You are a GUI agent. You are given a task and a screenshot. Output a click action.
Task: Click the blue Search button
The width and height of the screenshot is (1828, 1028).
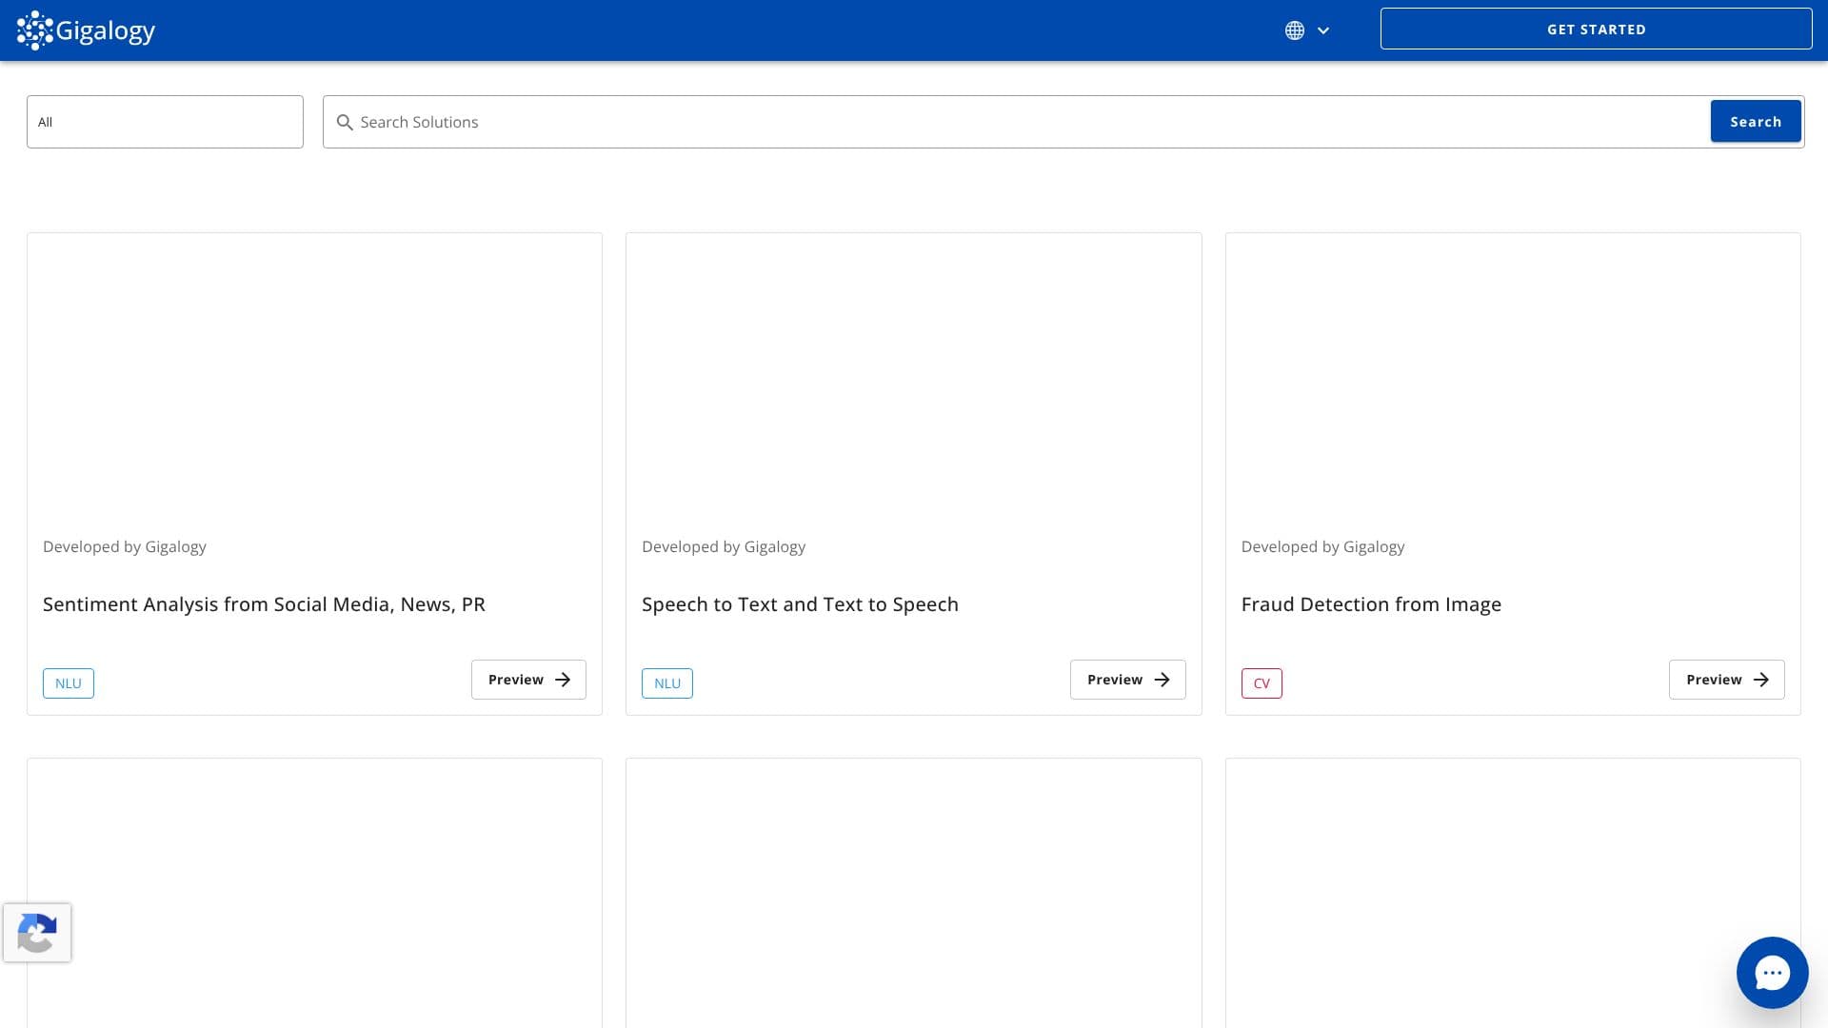1755,122
